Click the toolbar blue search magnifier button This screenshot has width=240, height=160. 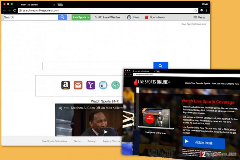62,17
